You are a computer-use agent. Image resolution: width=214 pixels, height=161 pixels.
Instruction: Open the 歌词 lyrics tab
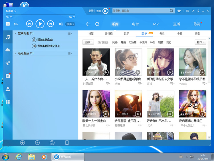pos(197,24)
